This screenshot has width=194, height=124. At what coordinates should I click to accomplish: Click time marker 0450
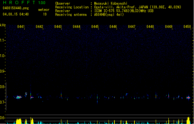pyautogui.click(x=187, y=27)
